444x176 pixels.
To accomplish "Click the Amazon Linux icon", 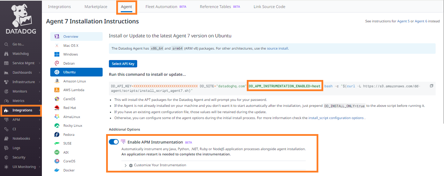I will pyautogui.click(x=57, y=81).
